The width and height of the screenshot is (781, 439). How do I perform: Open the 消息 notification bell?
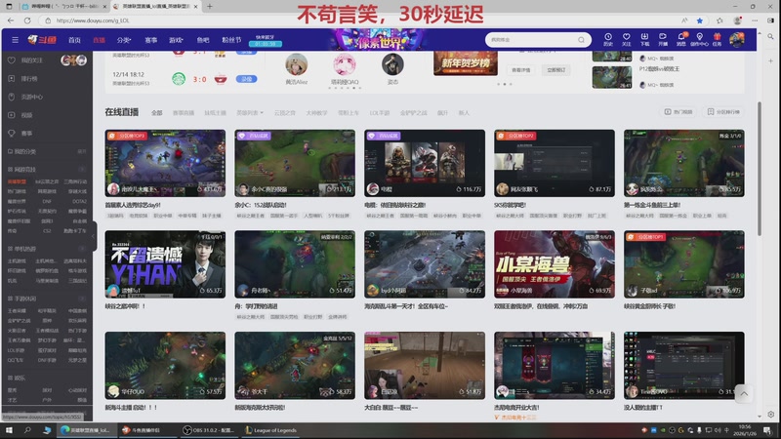680,40
